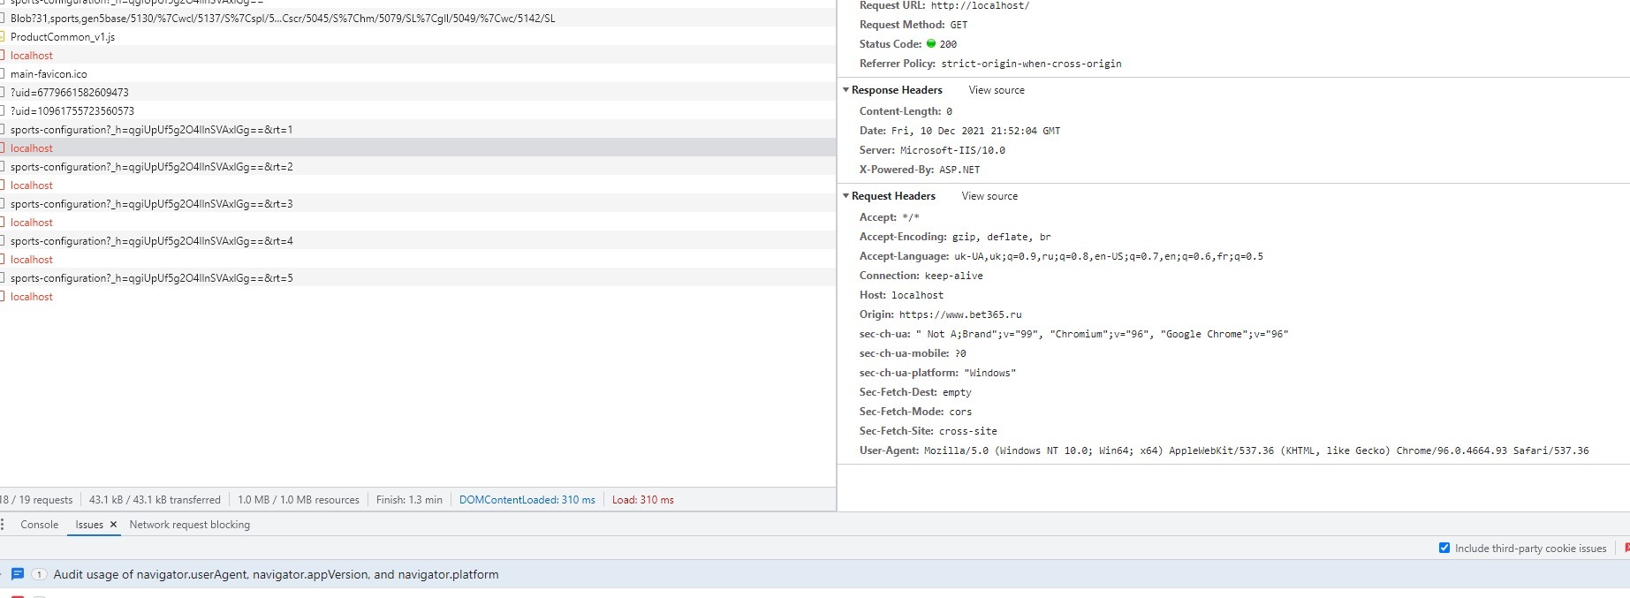This screenshot has height=598, width=1630.
Task: Select the localhost request directly below ProductCommon_v1.js
Action: (418, 55)
